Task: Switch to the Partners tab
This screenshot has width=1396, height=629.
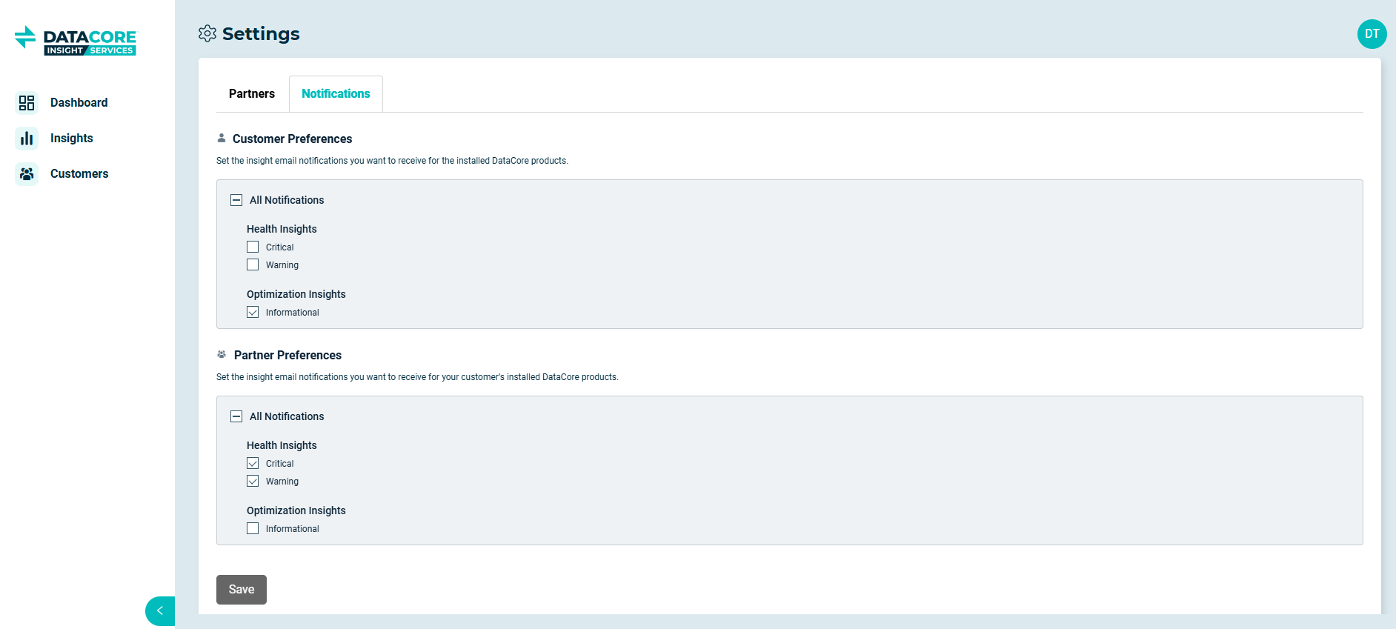Action: [x=252, y=94]
